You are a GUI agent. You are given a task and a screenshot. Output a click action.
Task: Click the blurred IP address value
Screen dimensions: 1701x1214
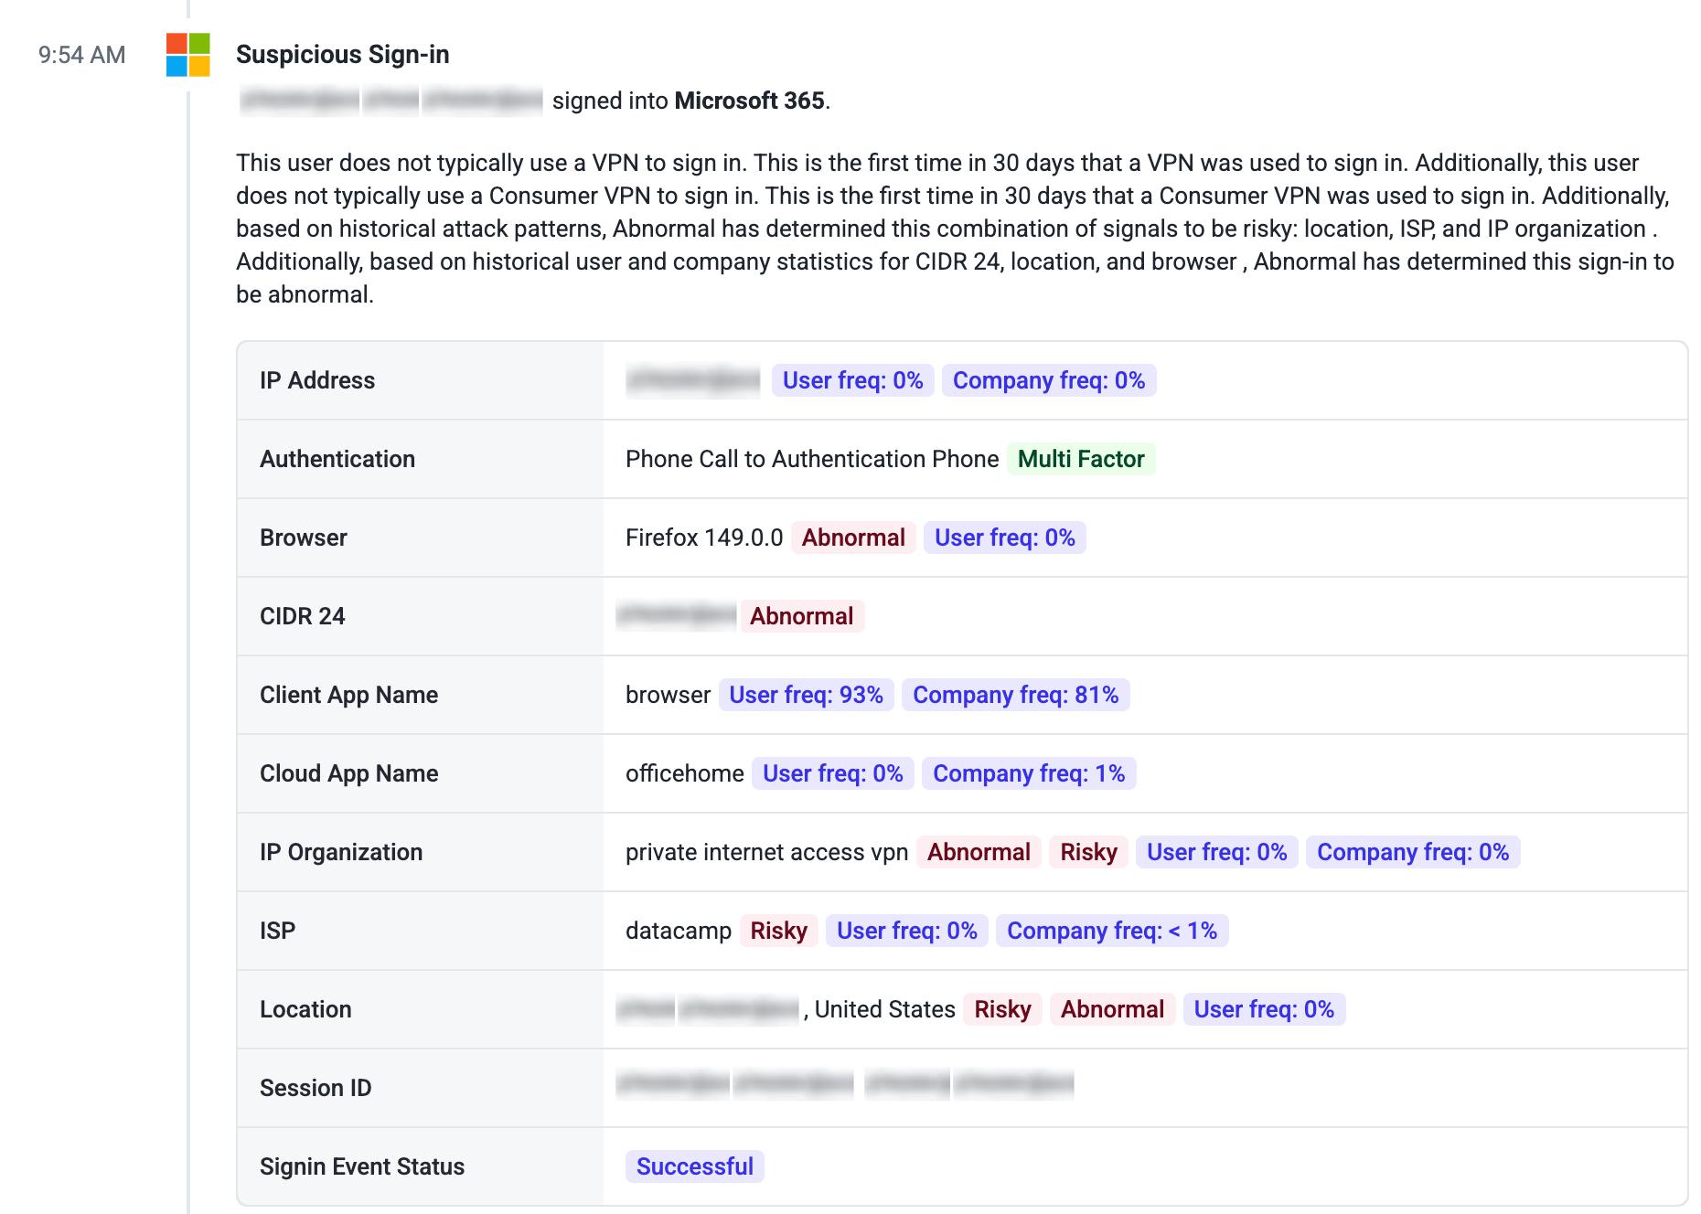693,380
